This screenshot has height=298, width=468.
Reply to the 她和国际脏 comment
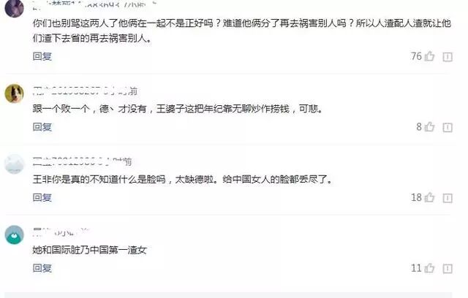point(42,268)
